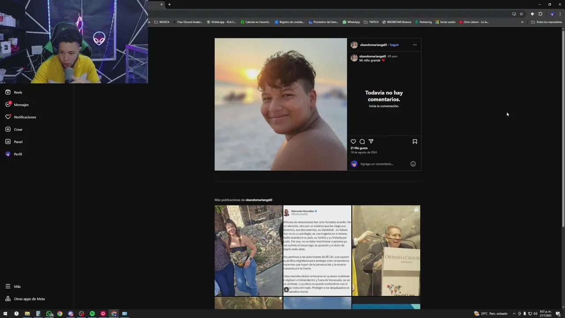The height and width of the screenshot is (318, 565).
Task: Open Spotify from the taskbar
Action: pos(92,314)
